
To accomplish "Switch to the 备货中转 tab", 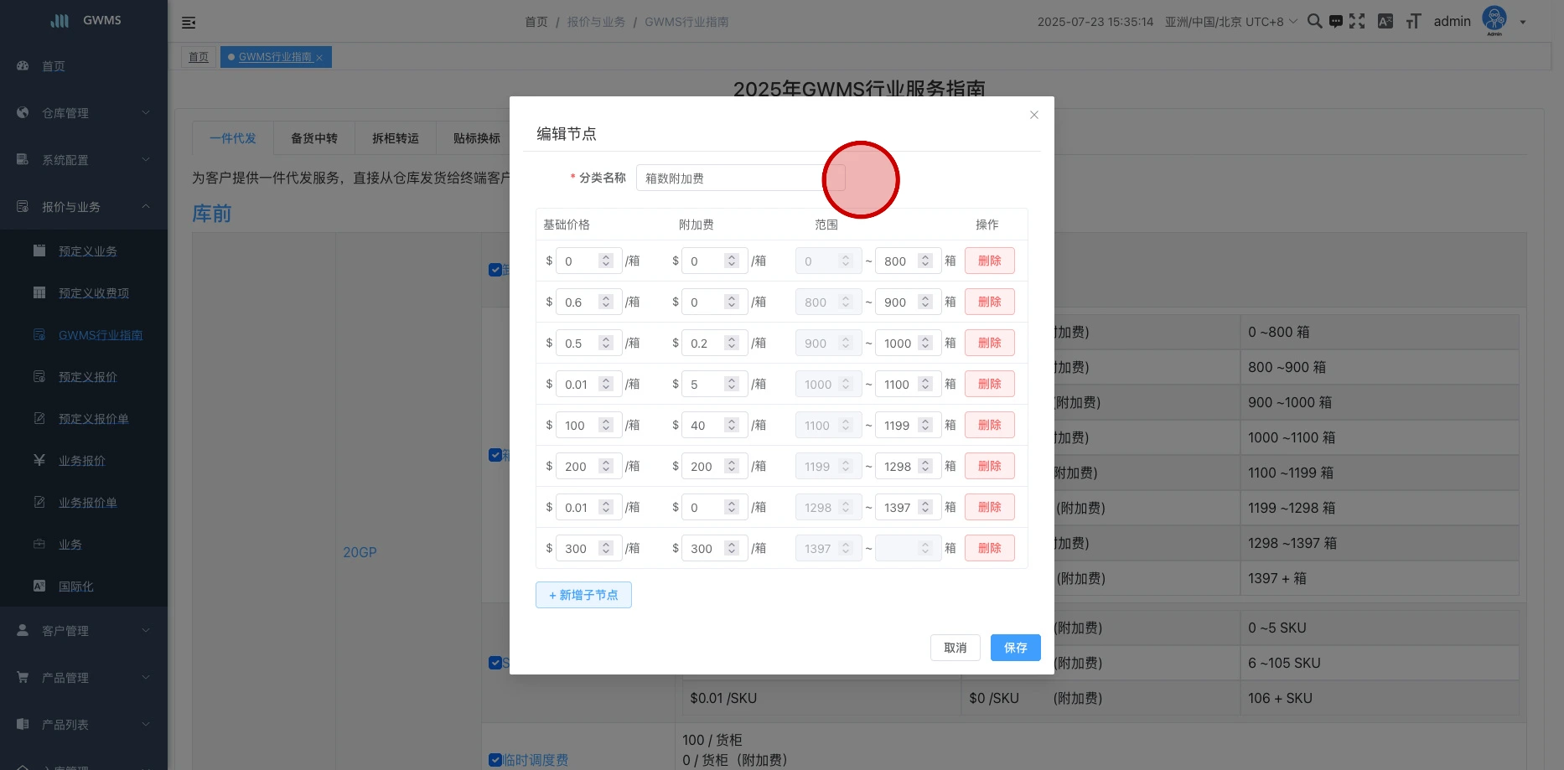I will point(314,138).
